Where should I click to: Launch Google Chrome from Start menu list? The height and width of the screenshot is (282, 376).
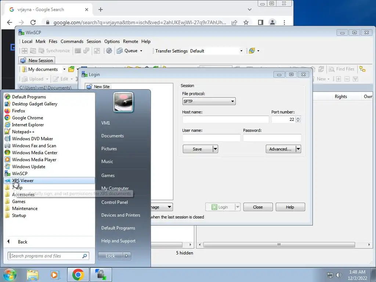[50, 118]
